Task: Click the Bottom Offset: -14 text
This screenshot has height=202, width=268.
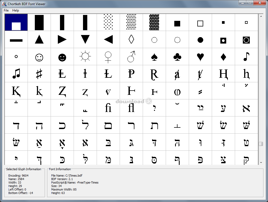Action: click(x=21, y=193)
